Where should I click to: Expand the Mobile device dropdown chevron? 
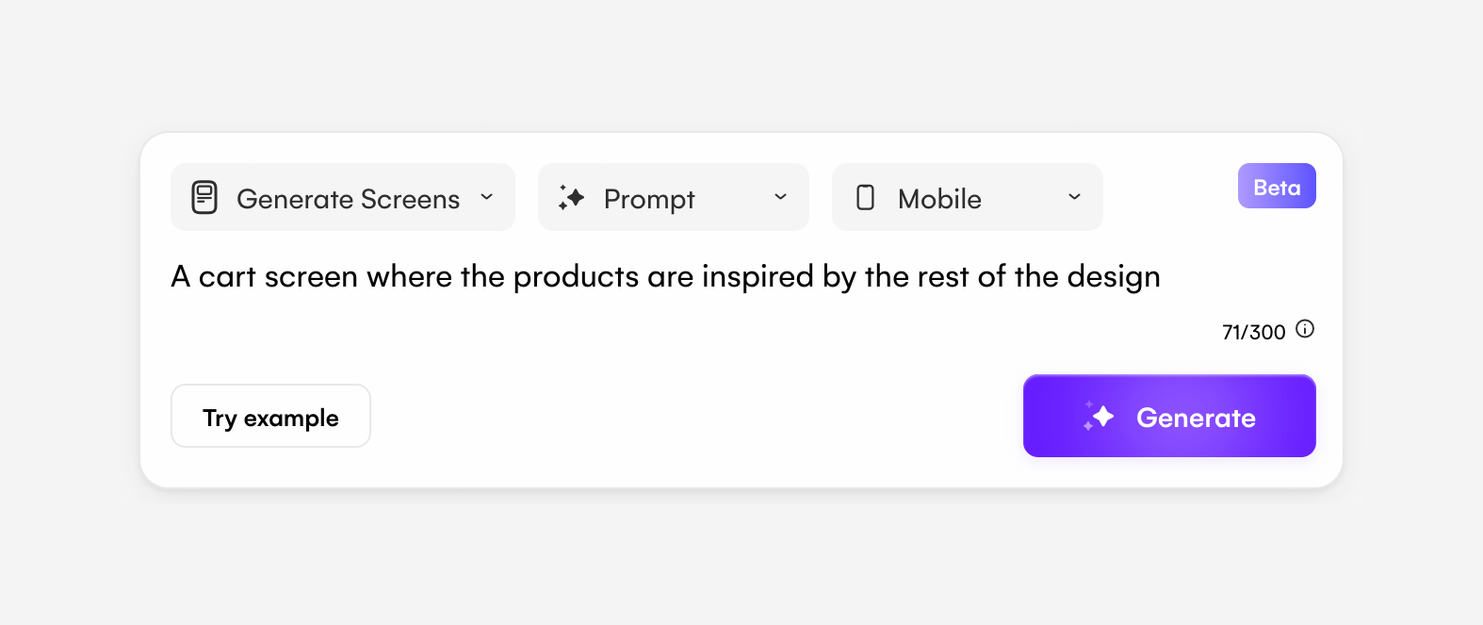pyautogui.click(x=1074, y=197)
